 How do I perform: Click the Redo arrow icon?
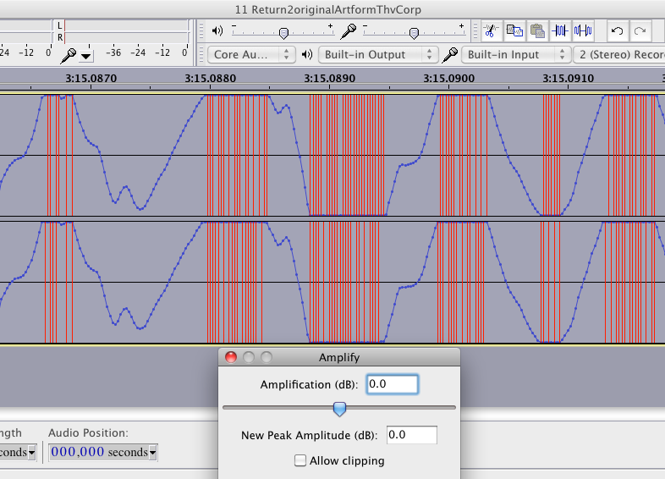[640, 30]
